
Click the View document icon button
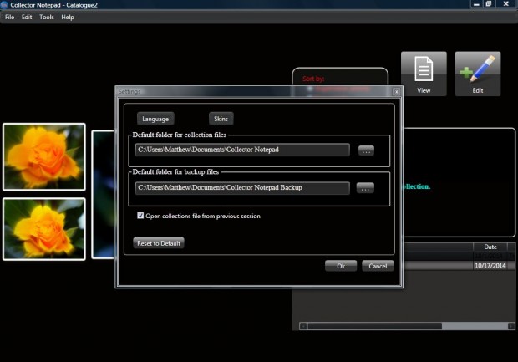(x=424, y=74)
